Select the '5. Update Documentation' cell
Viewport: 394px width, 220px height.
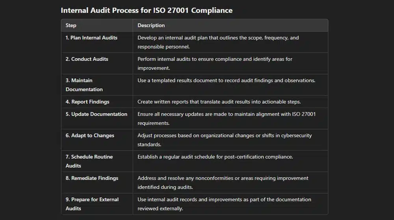click(x=97, y=119)
